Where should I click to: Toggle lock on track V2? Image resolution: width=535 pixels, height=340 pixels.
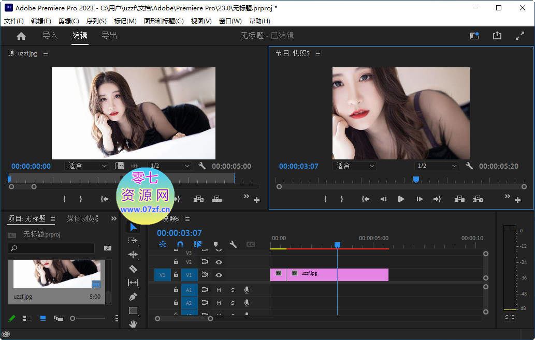(x=176, y=262)
